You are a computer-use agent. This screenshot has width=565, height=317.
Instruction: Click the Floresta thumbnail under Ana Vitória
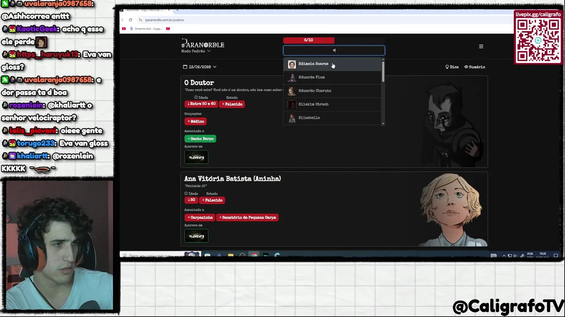(x=196, y=236)
